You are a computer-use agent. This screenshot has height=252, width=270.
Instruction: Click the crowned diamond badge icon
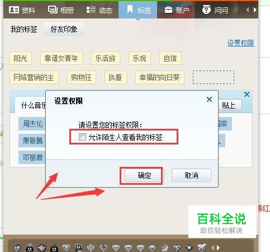click(x=91, y=248)
